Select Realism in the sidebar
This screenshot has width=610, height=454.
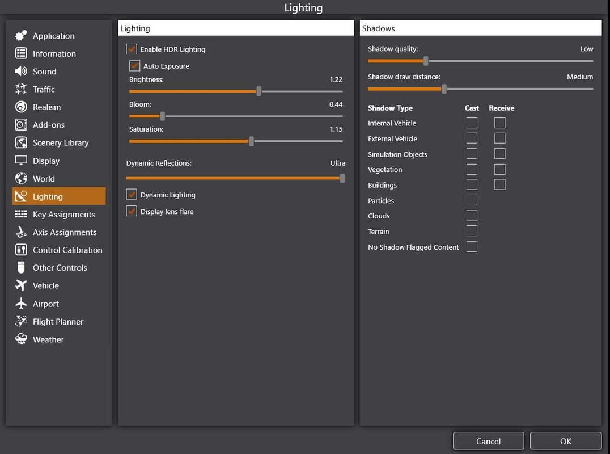coord(59,107)
